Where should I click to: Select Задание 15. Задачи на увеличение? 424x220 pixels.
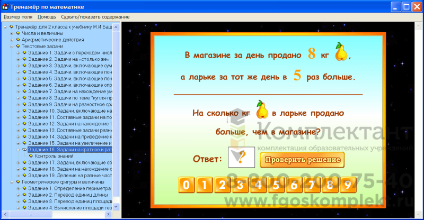(70, 143)
